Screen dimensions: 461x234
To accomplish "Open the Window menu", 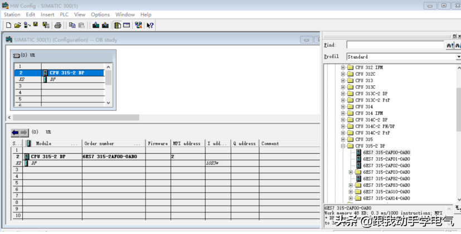I will pos(125,14).
